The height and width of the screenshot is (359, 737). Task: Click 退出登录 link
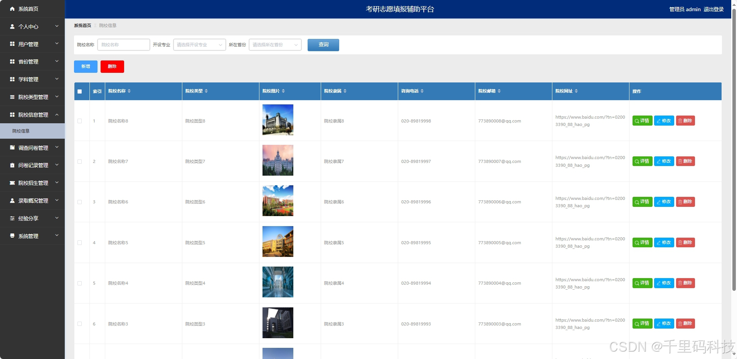pyautogui.click(x=713, y=9)
